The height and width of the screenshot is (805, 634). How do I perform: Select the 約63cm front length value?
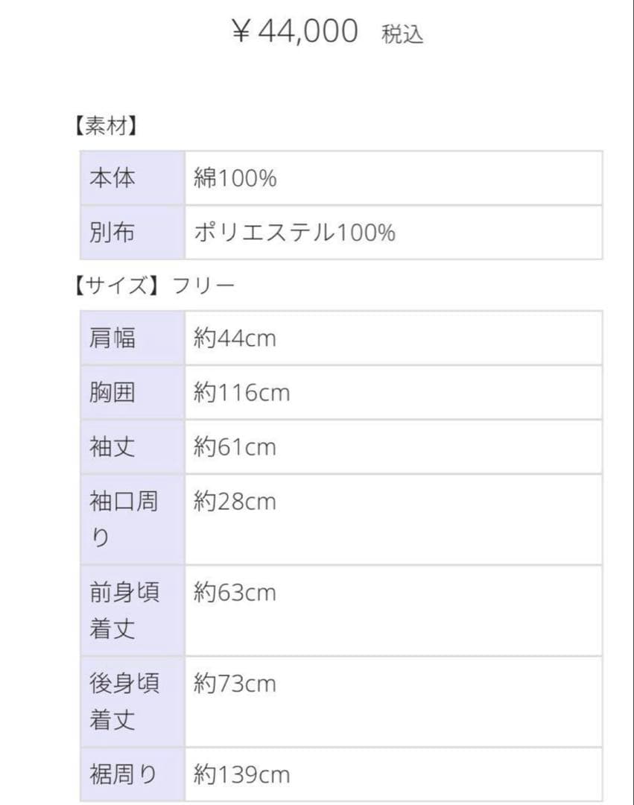click(x=235, y=593)
